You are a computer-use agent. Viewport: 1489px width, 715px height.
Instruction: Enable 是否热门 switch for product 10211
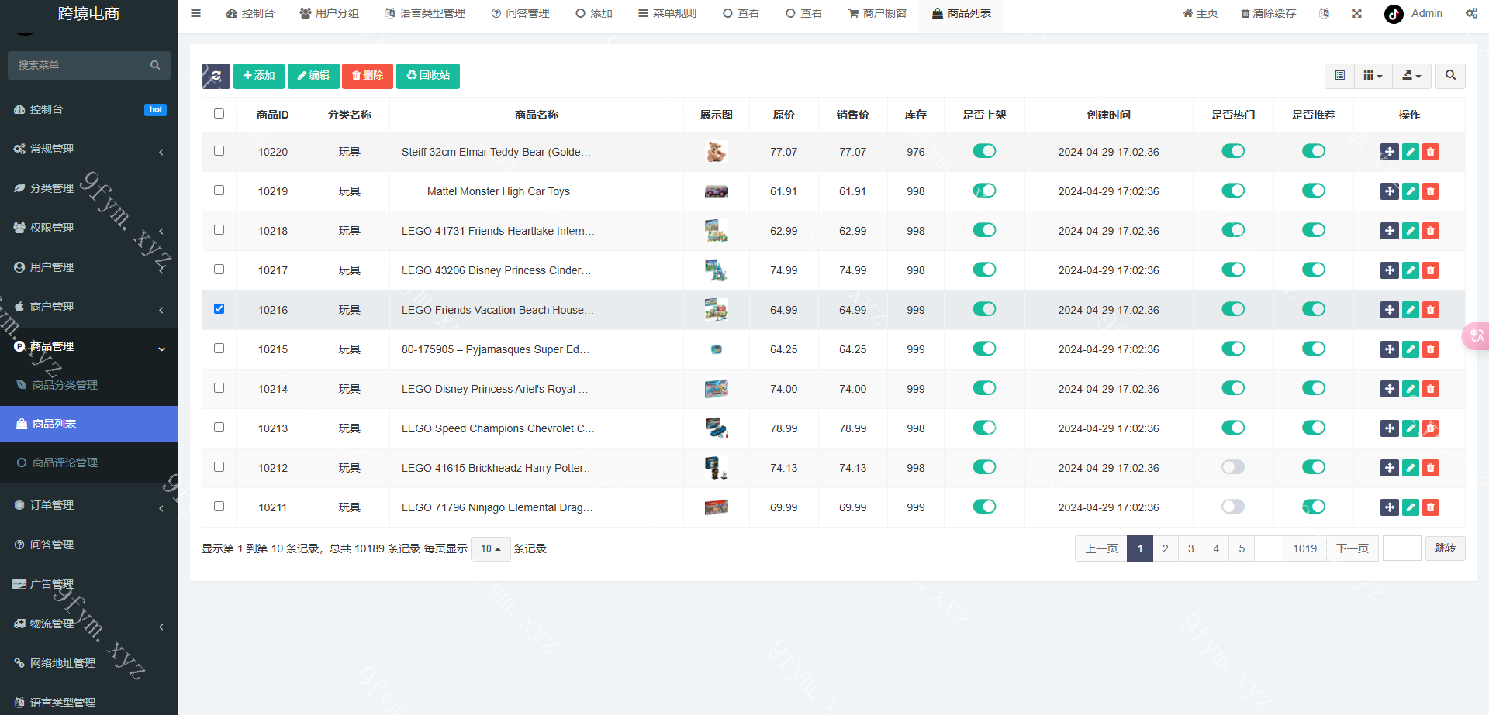coord(1233,507)
